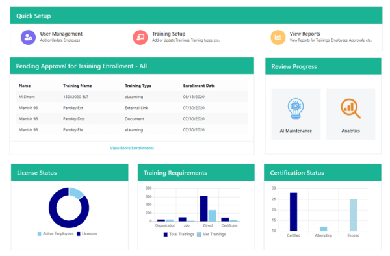
Task: Select the Pandey Ext training cell
Action: 73,108
